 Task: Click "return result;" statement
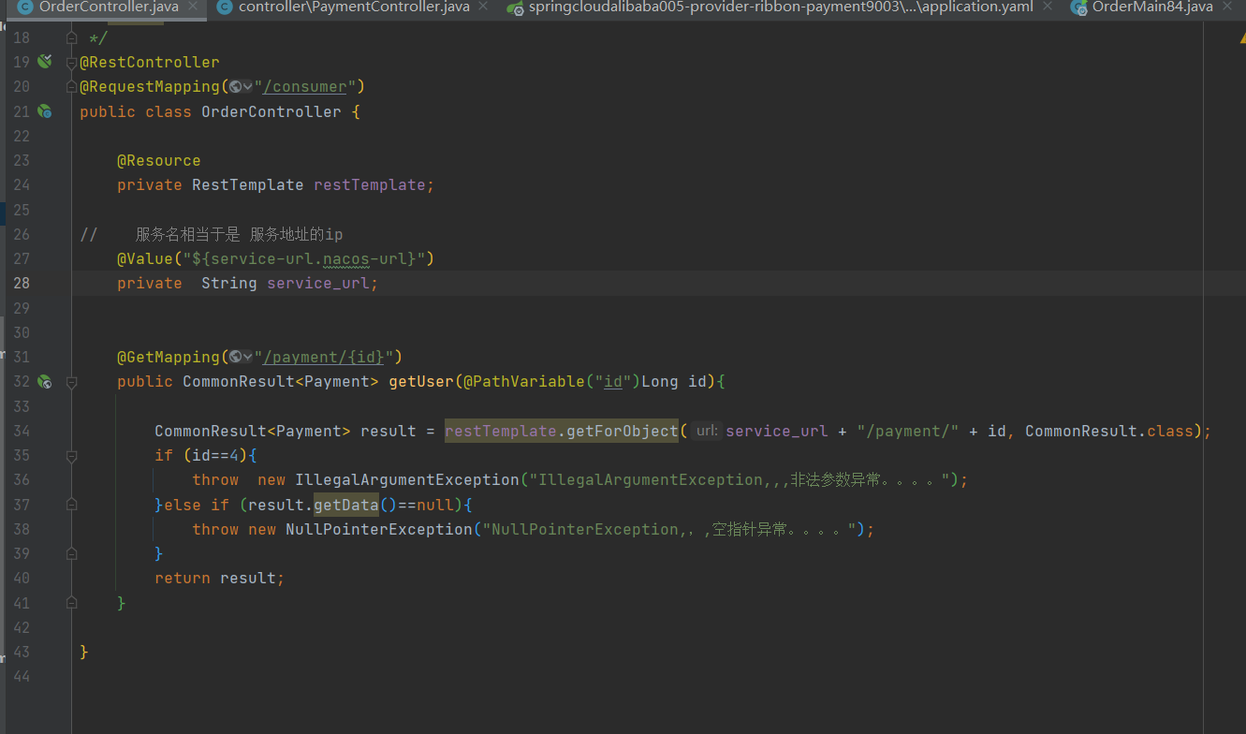pos(220,579)
